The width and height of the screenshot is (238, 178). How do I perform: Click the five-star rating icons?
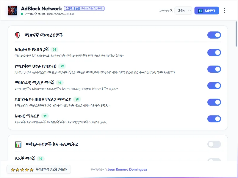(x=22, y=170)
